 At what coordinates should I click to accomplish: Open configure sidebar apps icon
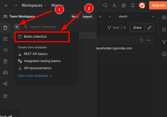[x=5, y=96]
